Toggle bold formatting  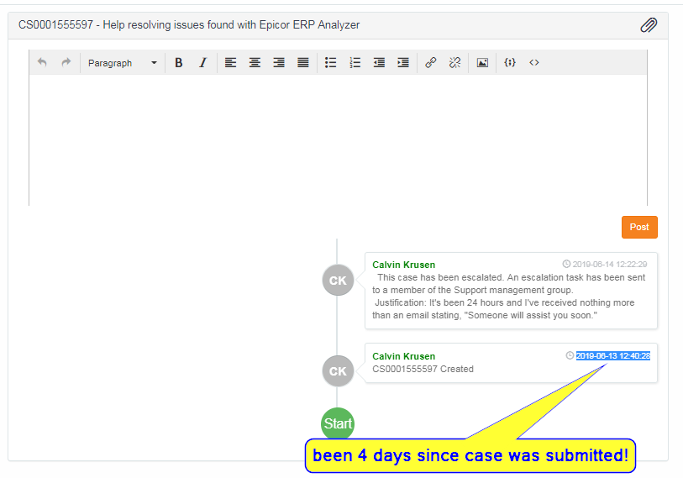179,63
